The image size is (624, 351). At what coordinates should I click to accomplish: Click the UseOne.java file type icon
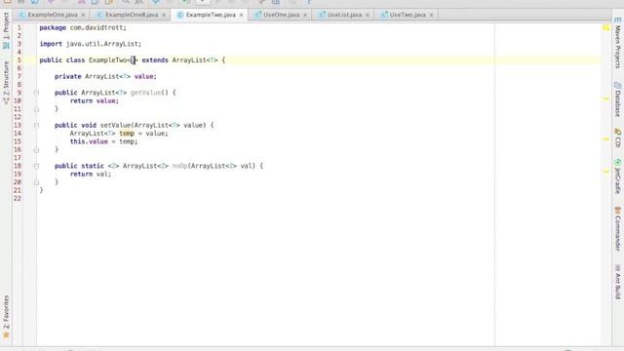coord(258,15)
